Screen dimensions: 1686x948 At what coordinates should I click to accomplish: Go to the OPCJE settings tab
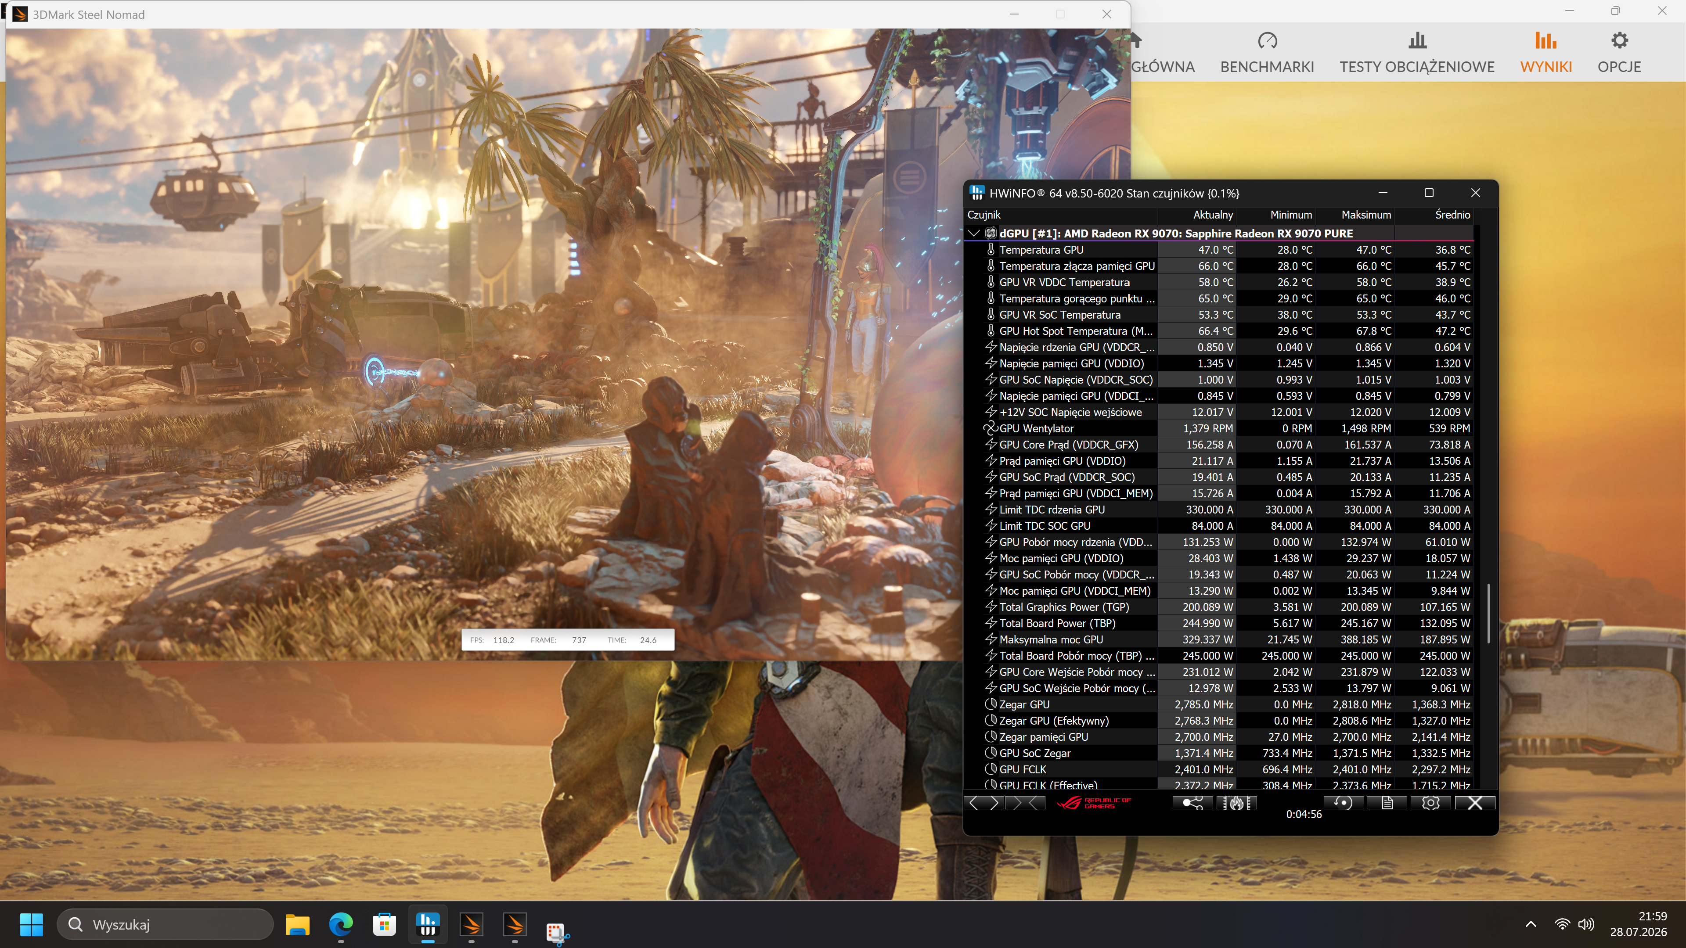click(x=1618, y=52)
